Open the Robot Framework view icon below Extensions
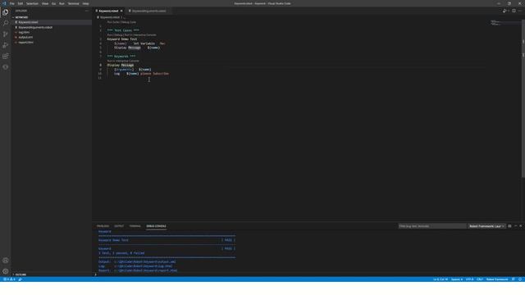Image resolution: width=525 pixels, height=295 pixels. tap(6, 67)
